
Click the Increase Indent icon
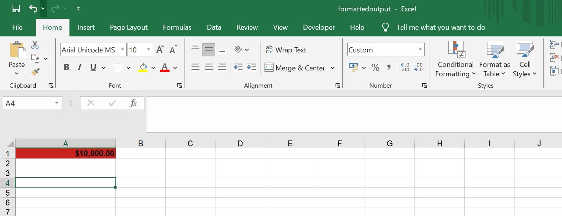[251, 68]
